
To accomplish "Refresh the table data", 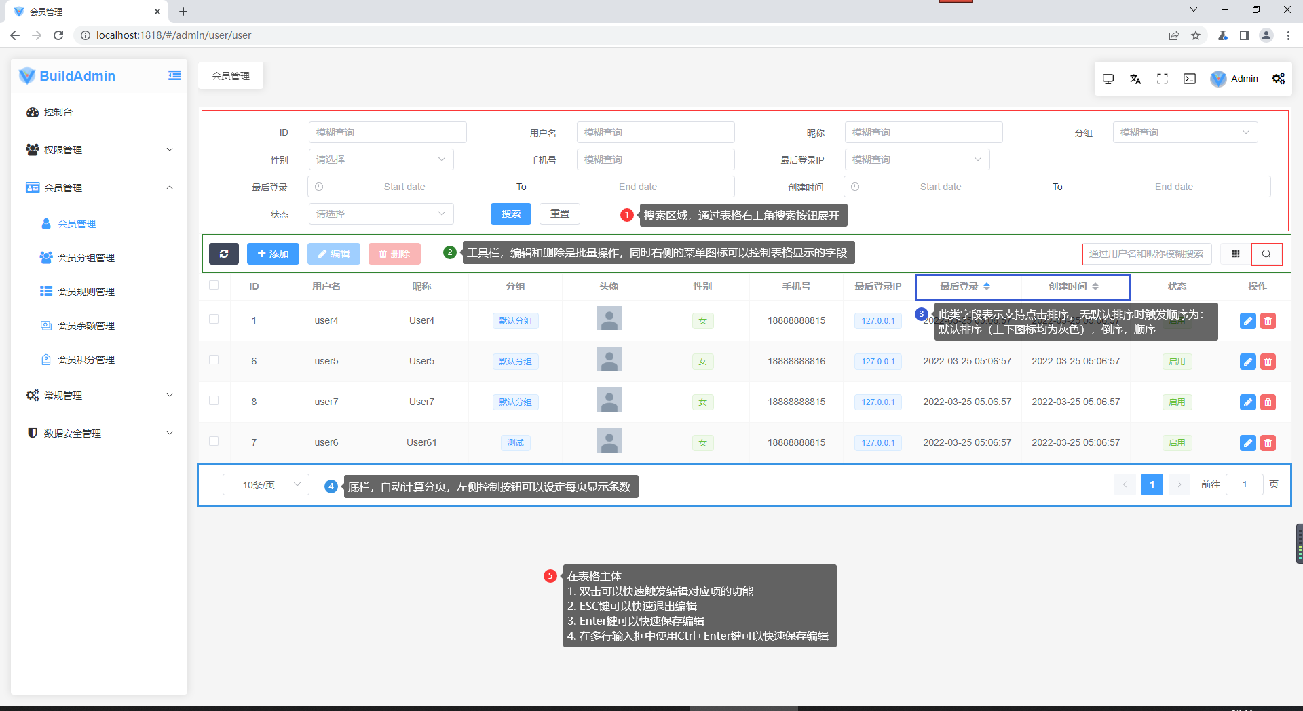I will 224,254.
